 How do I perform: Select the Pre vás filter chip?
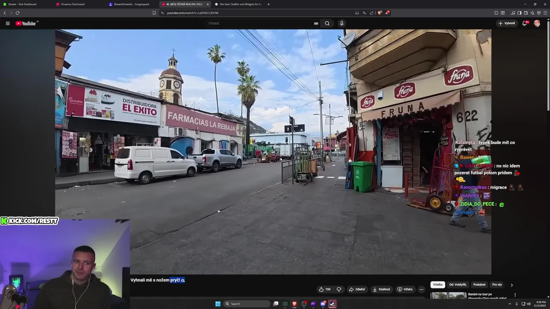tap(497, 285)
